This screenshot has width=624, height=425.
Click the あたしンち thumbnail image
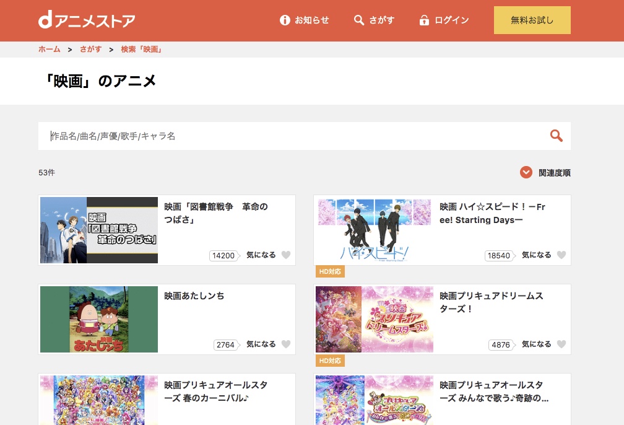coord(99,320)
